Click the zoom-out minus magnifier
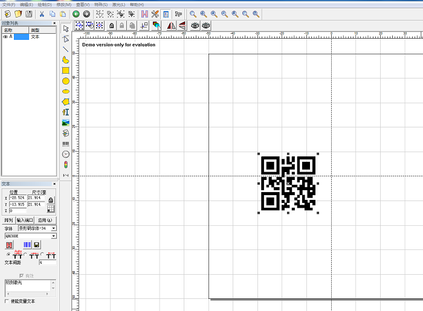Screen dimensions: 423x311 224,14
